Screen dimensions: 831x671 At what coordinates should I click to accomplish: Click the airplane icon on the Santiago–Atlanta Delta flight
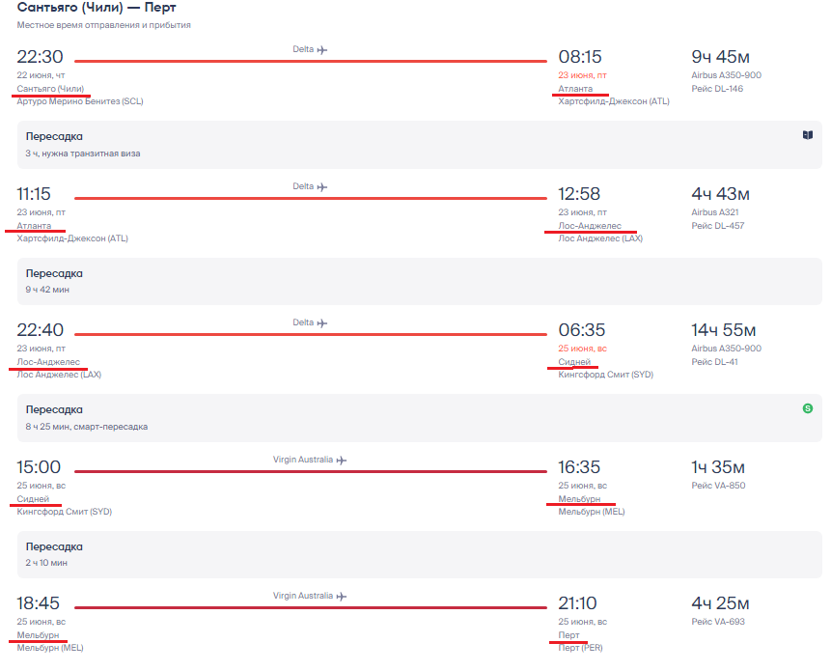(x=322, y=49)
